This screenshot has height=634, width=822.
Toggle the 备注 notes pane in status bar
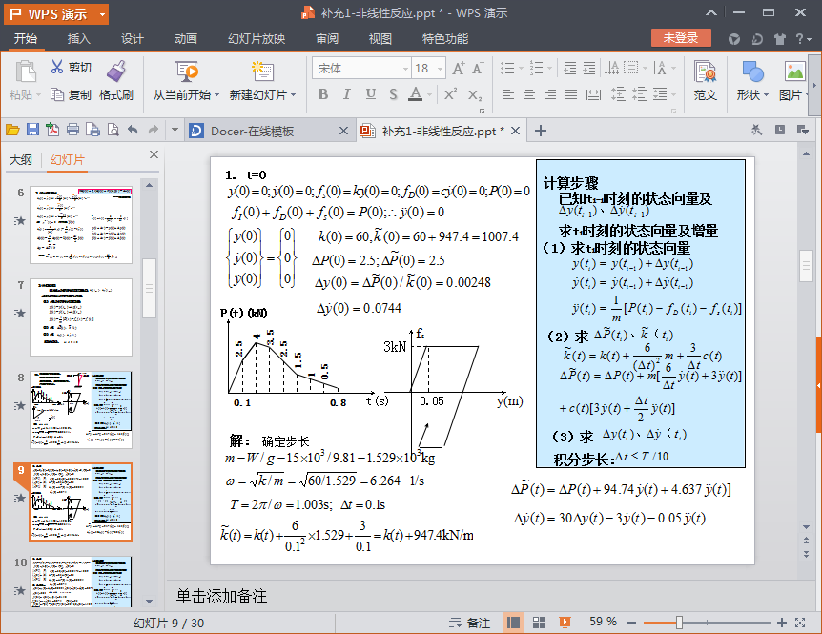point(469,623)
